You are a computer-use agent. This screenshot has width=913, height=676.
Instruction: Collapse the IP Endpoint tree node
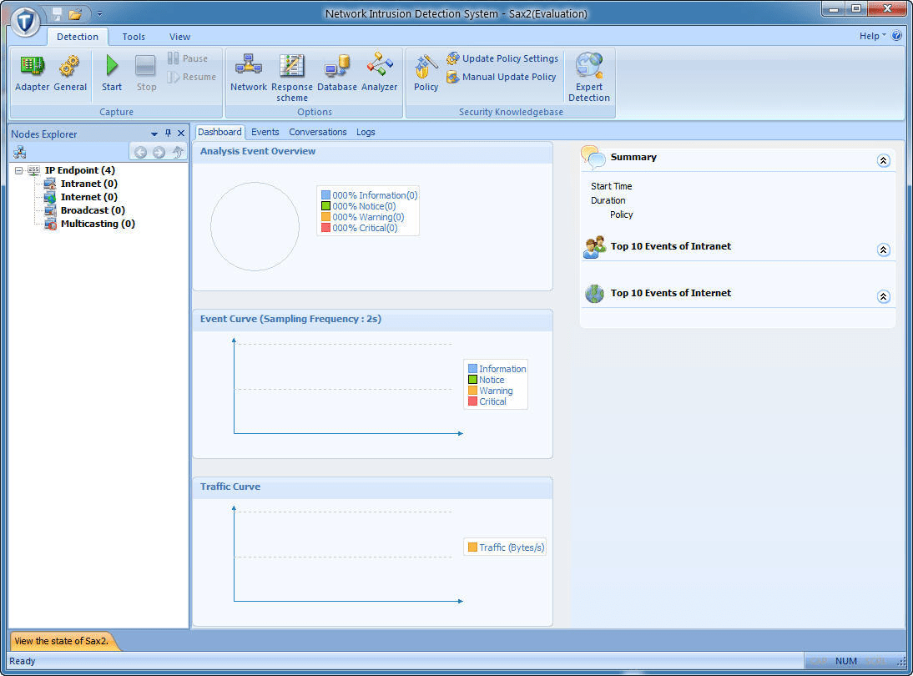coord(18,170)
